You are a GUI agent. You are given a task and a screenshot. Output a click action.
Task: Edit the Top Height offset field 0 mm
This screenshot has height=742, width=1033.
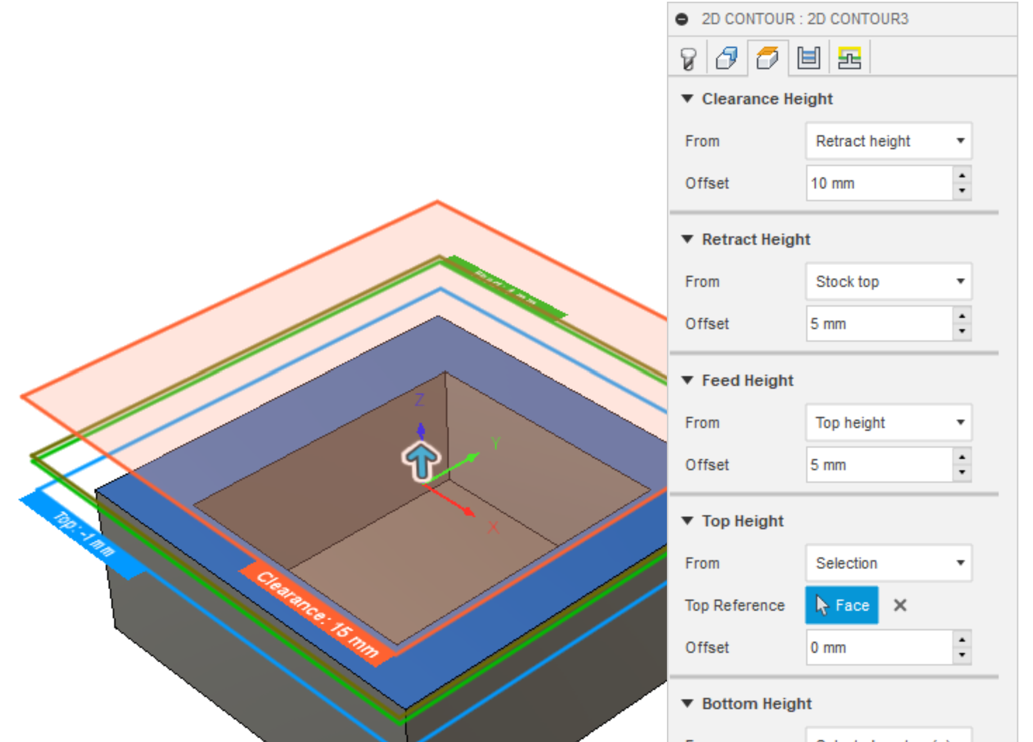coord(879,648)
